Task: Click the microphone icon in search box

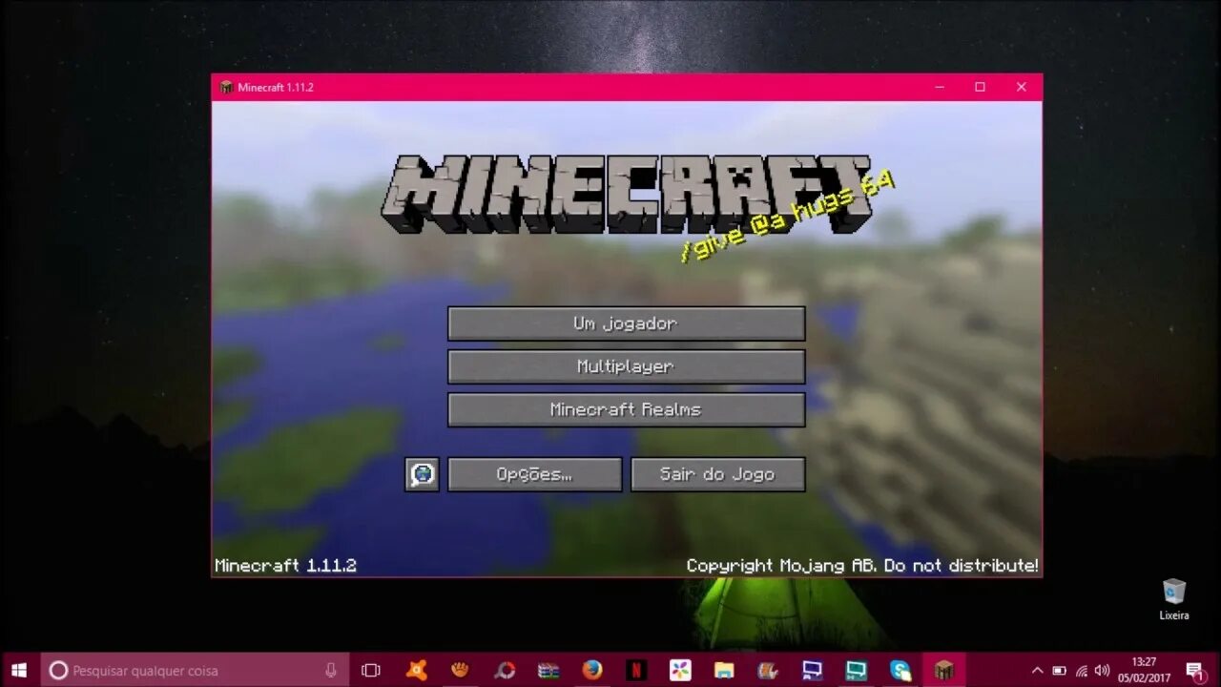Action: point(331,671)
